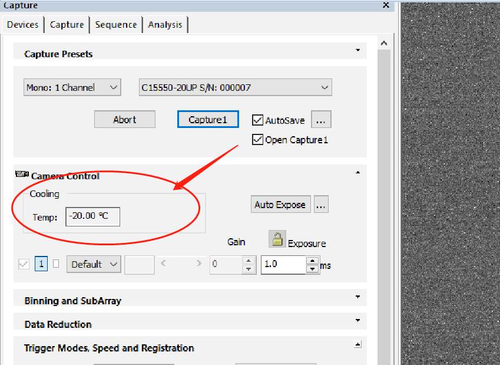500x365 pixels.
Task: Toggle the Trigger Modes section collapse icon
Action: tap(357, 344)
